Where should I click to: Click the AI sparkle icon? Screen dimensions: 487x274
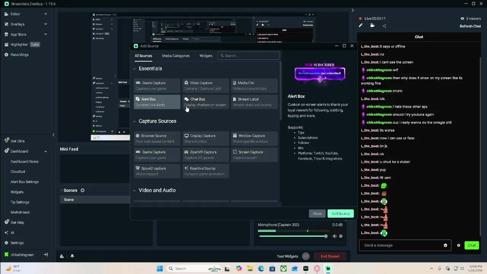(x=6, y=233)
